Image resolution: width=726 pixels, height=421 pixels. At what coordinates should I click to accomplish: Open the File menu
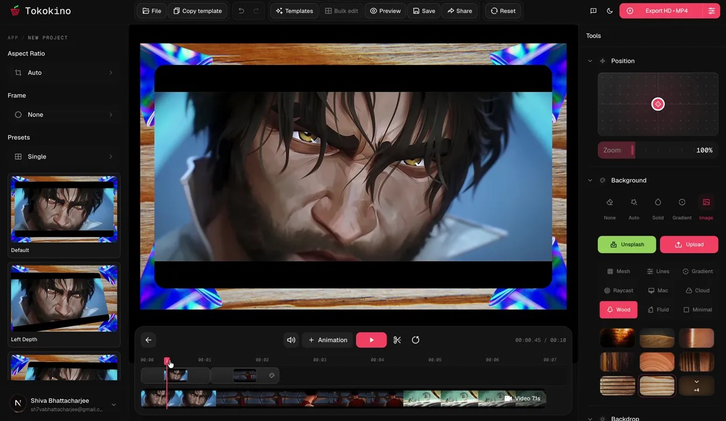coord(151,11)
